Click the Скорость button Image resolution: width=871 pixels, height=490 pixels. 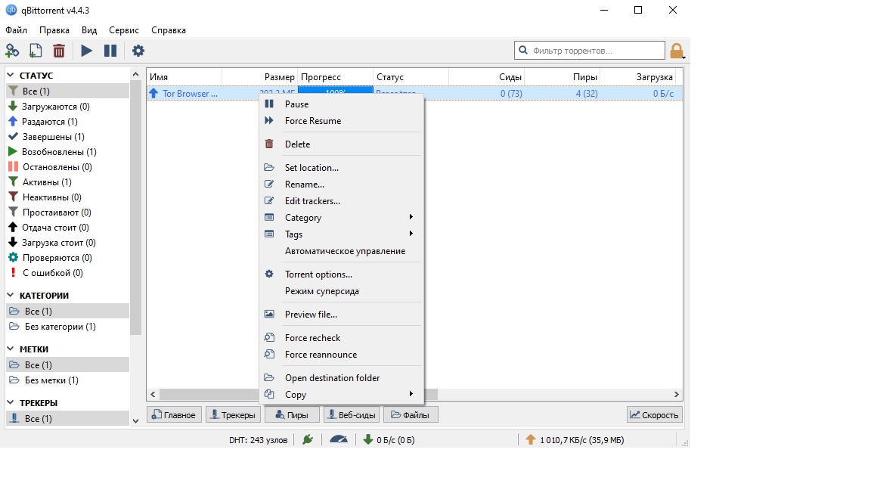pyautogui.click(x=655, y=414)
